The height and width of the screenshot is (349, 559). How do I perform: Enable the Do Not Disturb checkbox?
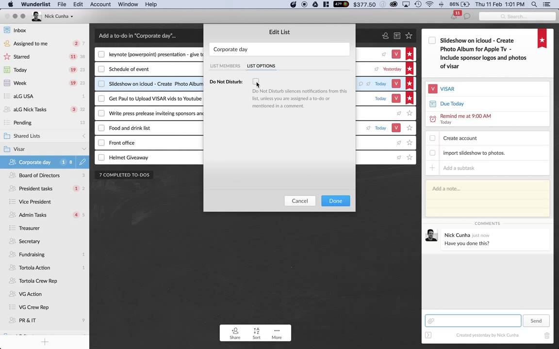256,81
